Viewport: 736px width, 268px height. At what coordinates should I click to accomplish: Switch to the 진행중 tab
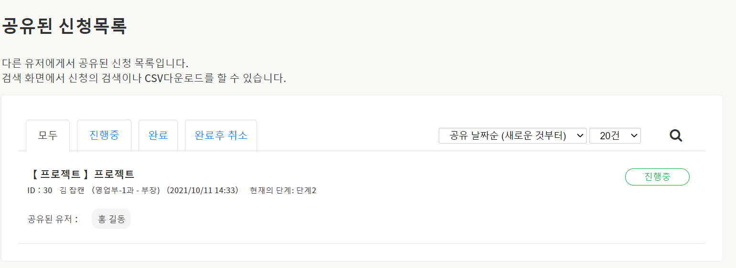coord(104,135)
